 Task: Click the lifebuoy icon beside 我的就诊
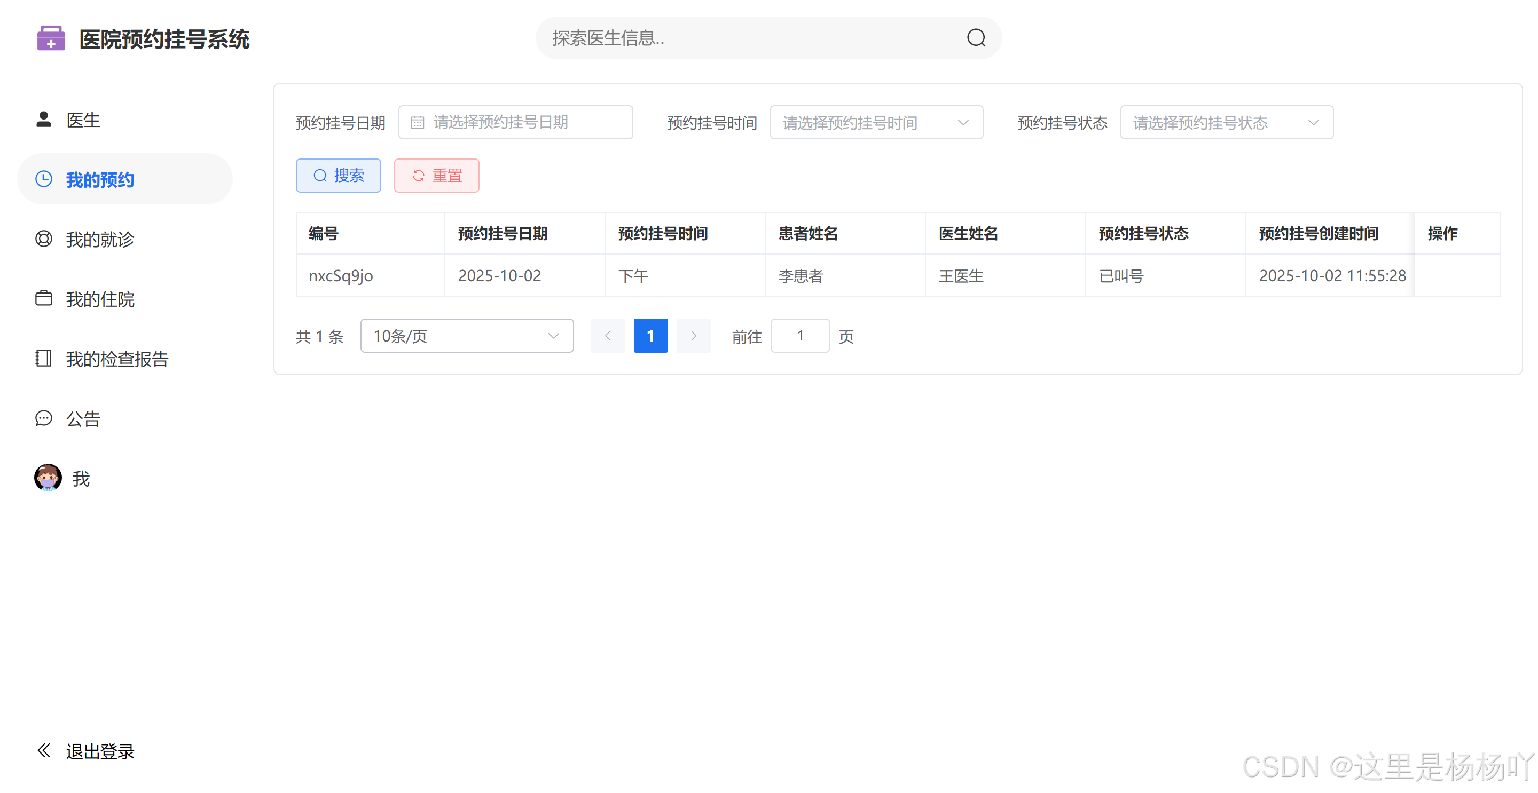coord(44,239)
